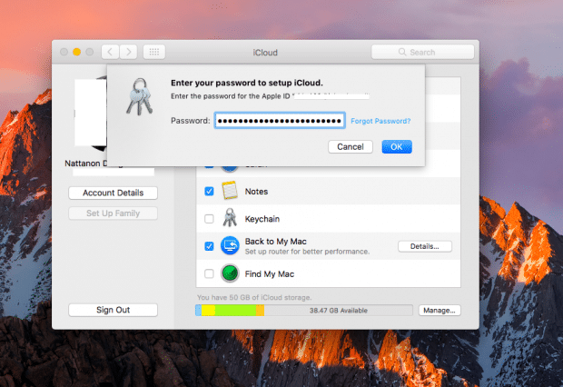Screen dimensions: 563x387
Task: Click the OK button in password dialog
Action: tap(397, 146)
